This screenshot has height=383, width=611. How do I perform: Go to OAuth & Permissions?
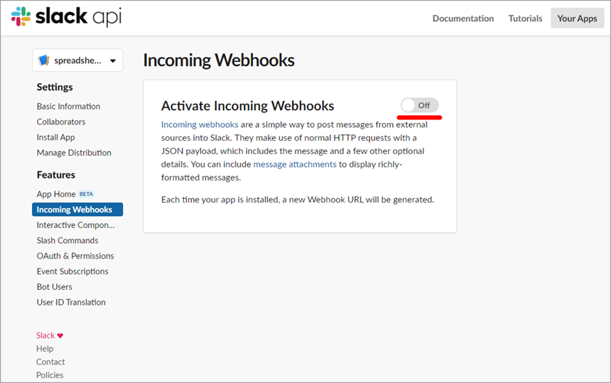pos(75,256)
